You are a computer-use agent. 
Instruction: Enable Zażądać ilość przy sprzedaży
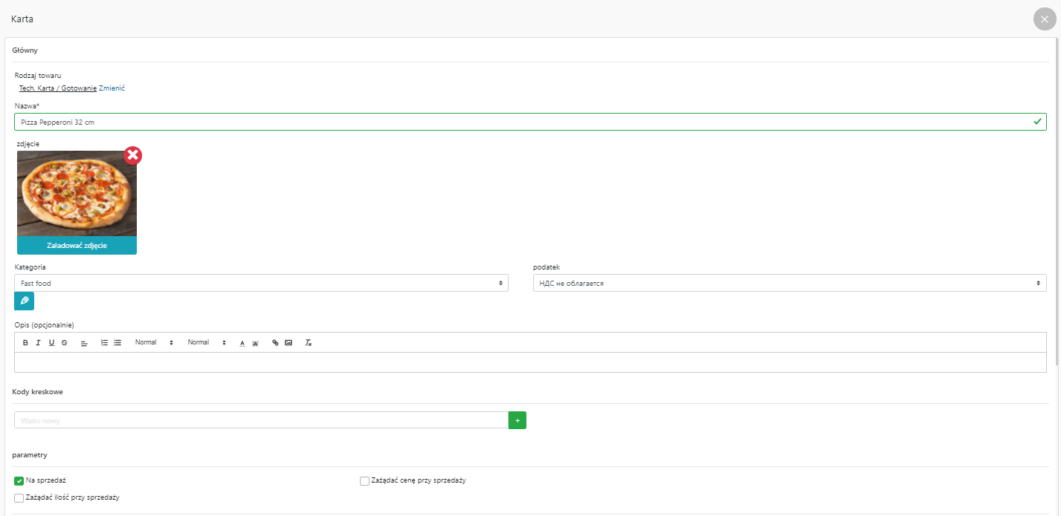pyautogui.click(x=19, y=497)
